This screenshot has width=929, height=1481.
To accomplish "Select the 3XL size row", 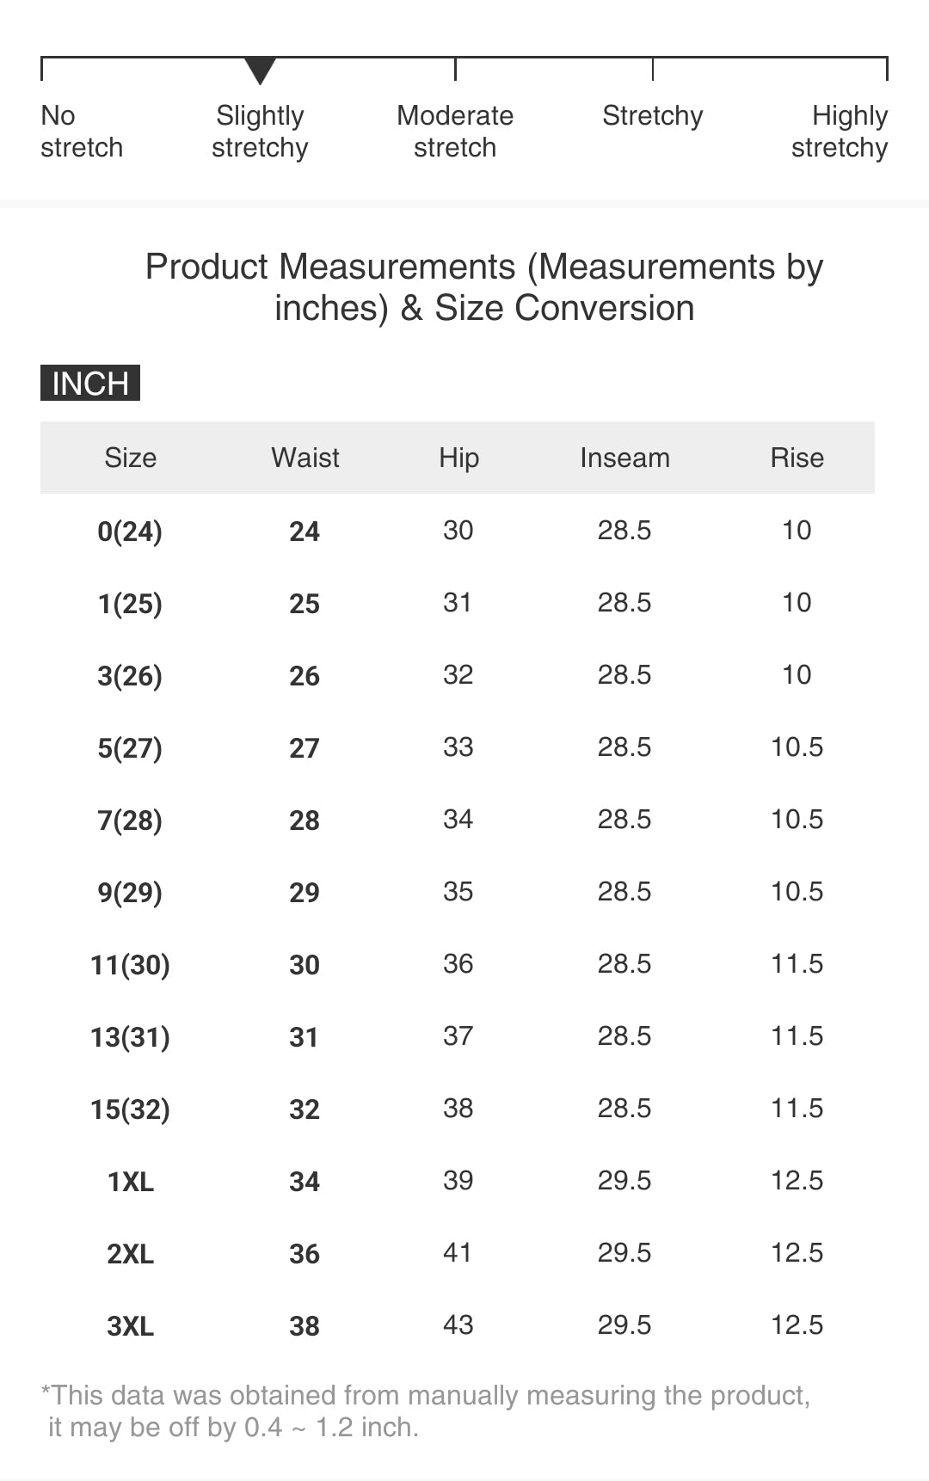I will (130, 1326).
